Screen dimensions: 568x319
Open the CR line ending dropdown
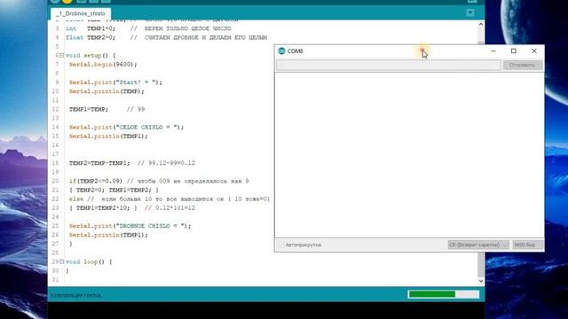478,245
